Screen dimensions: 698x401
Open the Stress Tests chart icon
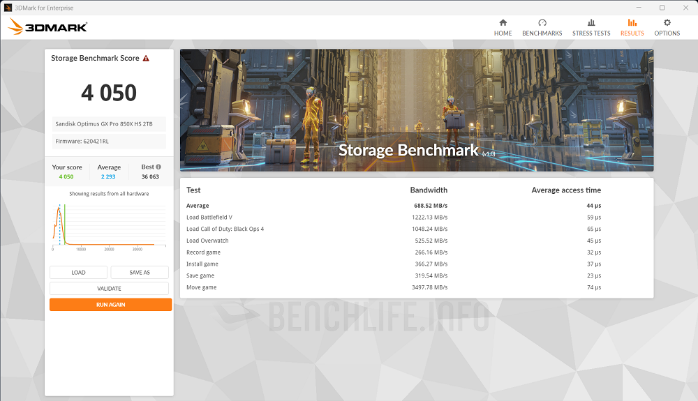click(x=591, y=23)
